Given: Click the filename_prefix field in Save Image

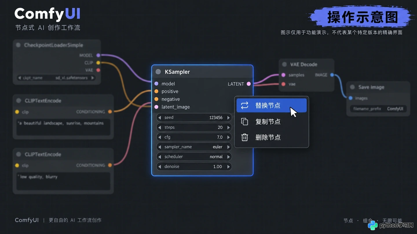Looking at the screenshot, I should (x=378, y=109).
